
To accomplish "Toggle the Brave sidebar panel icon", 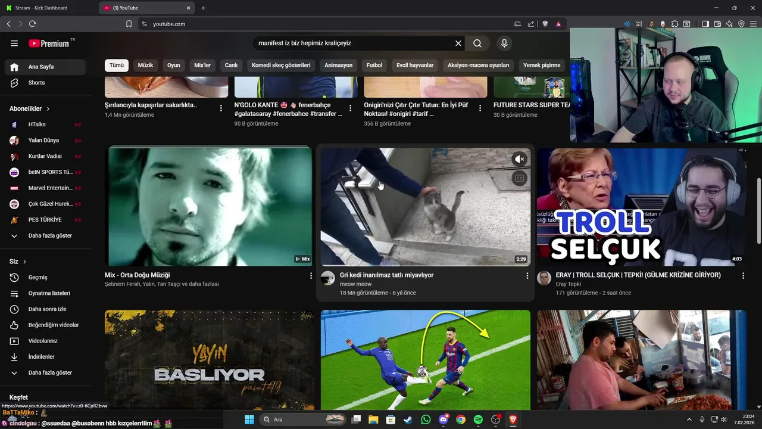I will coord(705,24).
